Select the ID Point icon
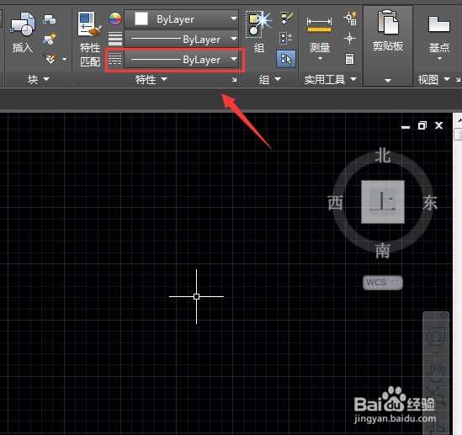Image resolution: width=462 pixels, height=435 pixels. (349, 39)
